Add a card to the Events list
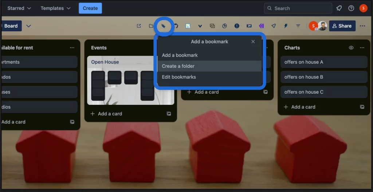 click(106, 114)
